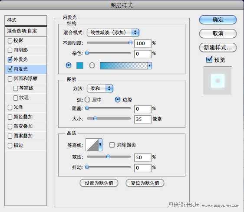Choose 居中 as glow source
244x212 pixels.
pos(87,100)
